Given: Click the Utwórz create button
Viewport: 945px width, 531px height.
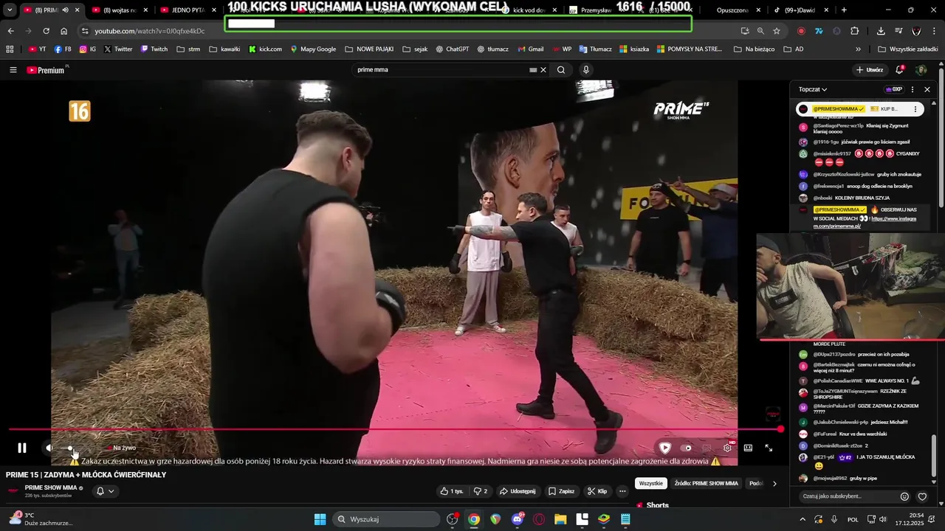Looking at the screenshot, I should click(x=870, y=70).
